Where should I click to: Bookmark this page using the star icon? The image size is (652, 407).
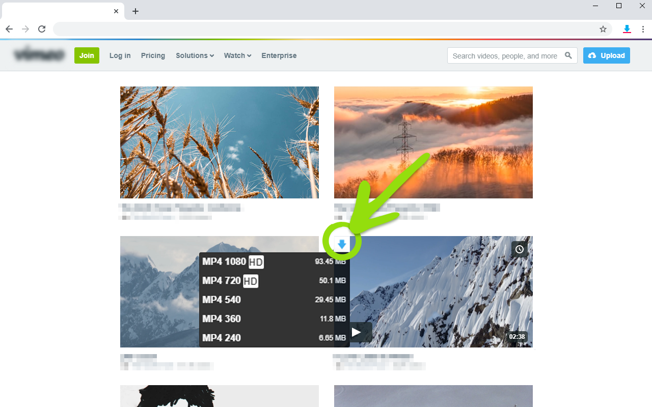click(x=603, y=29)
